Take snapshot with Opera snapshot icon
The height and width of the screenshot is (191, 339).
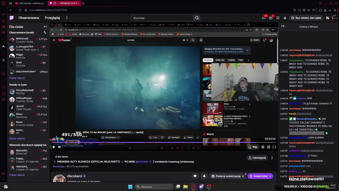(x=299, y=10)
